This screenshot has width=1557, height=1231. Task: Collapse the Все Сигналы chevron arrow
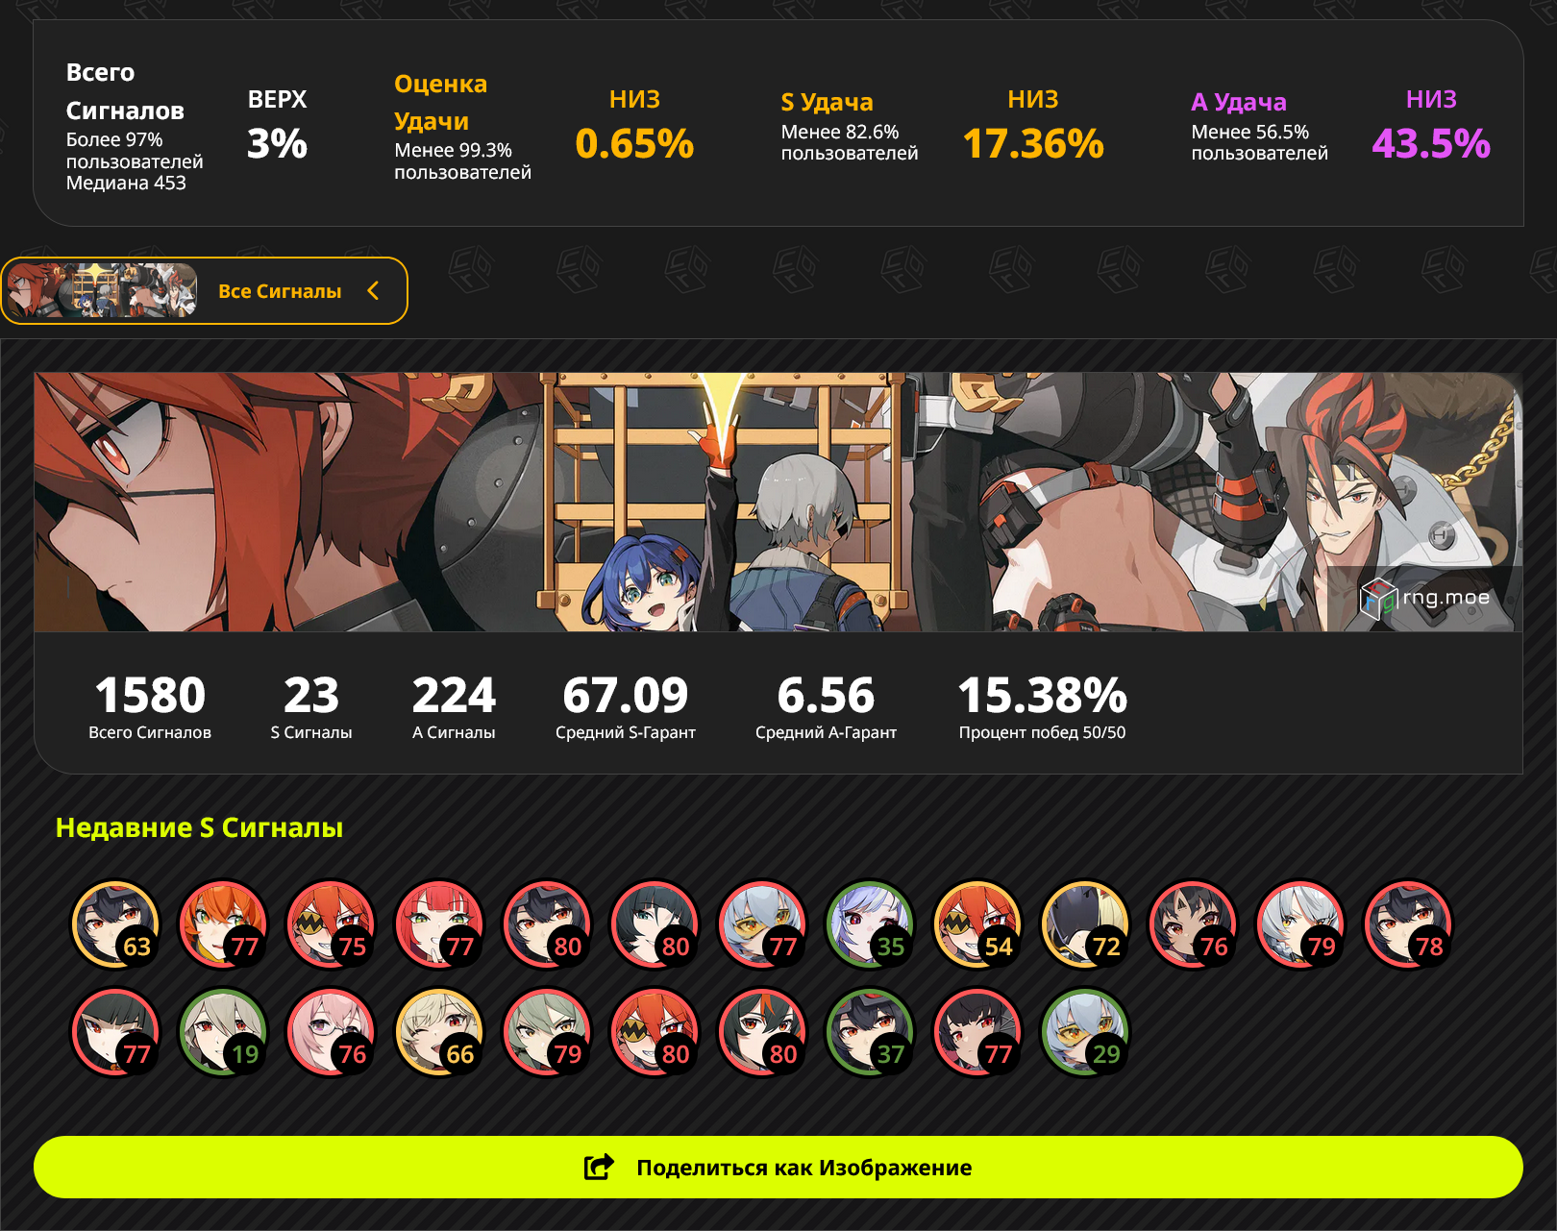point(373,290)
